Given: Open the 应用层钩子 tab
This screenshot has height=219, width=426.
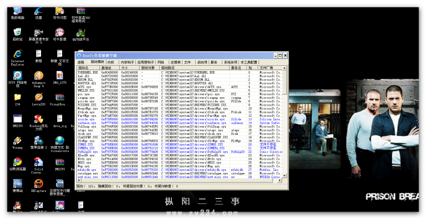Looking at the screenshot, I should 146,62.
